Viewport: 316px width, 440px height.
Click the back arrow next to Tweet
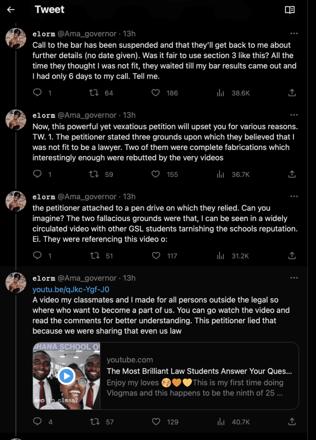click(11, 10)
